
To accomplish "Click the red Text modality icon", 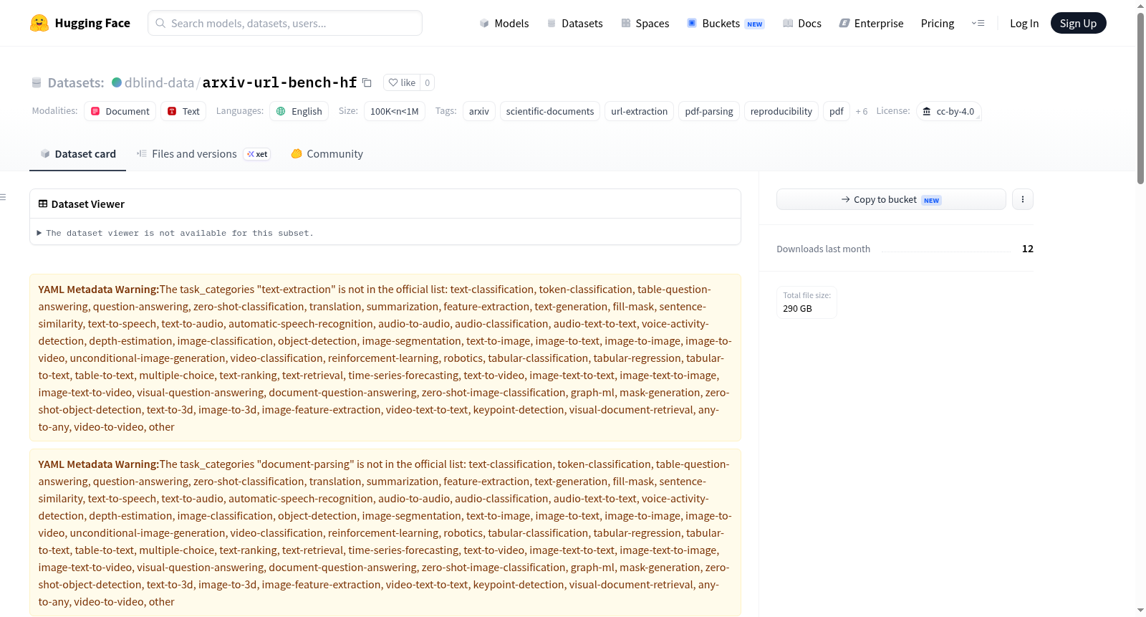I will [x=172, y=111].
